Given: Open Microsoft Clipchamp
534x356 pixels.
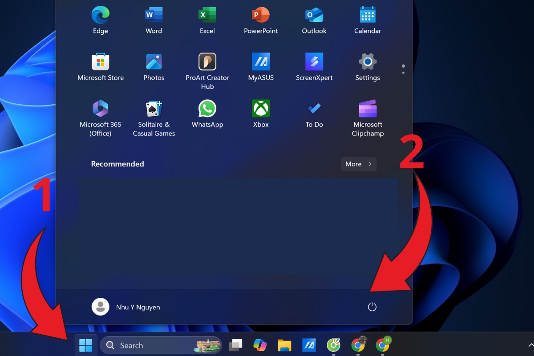Looking at the screenshot, I should click(x=368, y=118).
